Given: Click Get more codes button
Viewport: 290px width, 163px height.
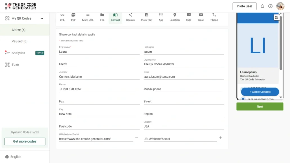Looking at the screenshot, I should tap(25, 141).
